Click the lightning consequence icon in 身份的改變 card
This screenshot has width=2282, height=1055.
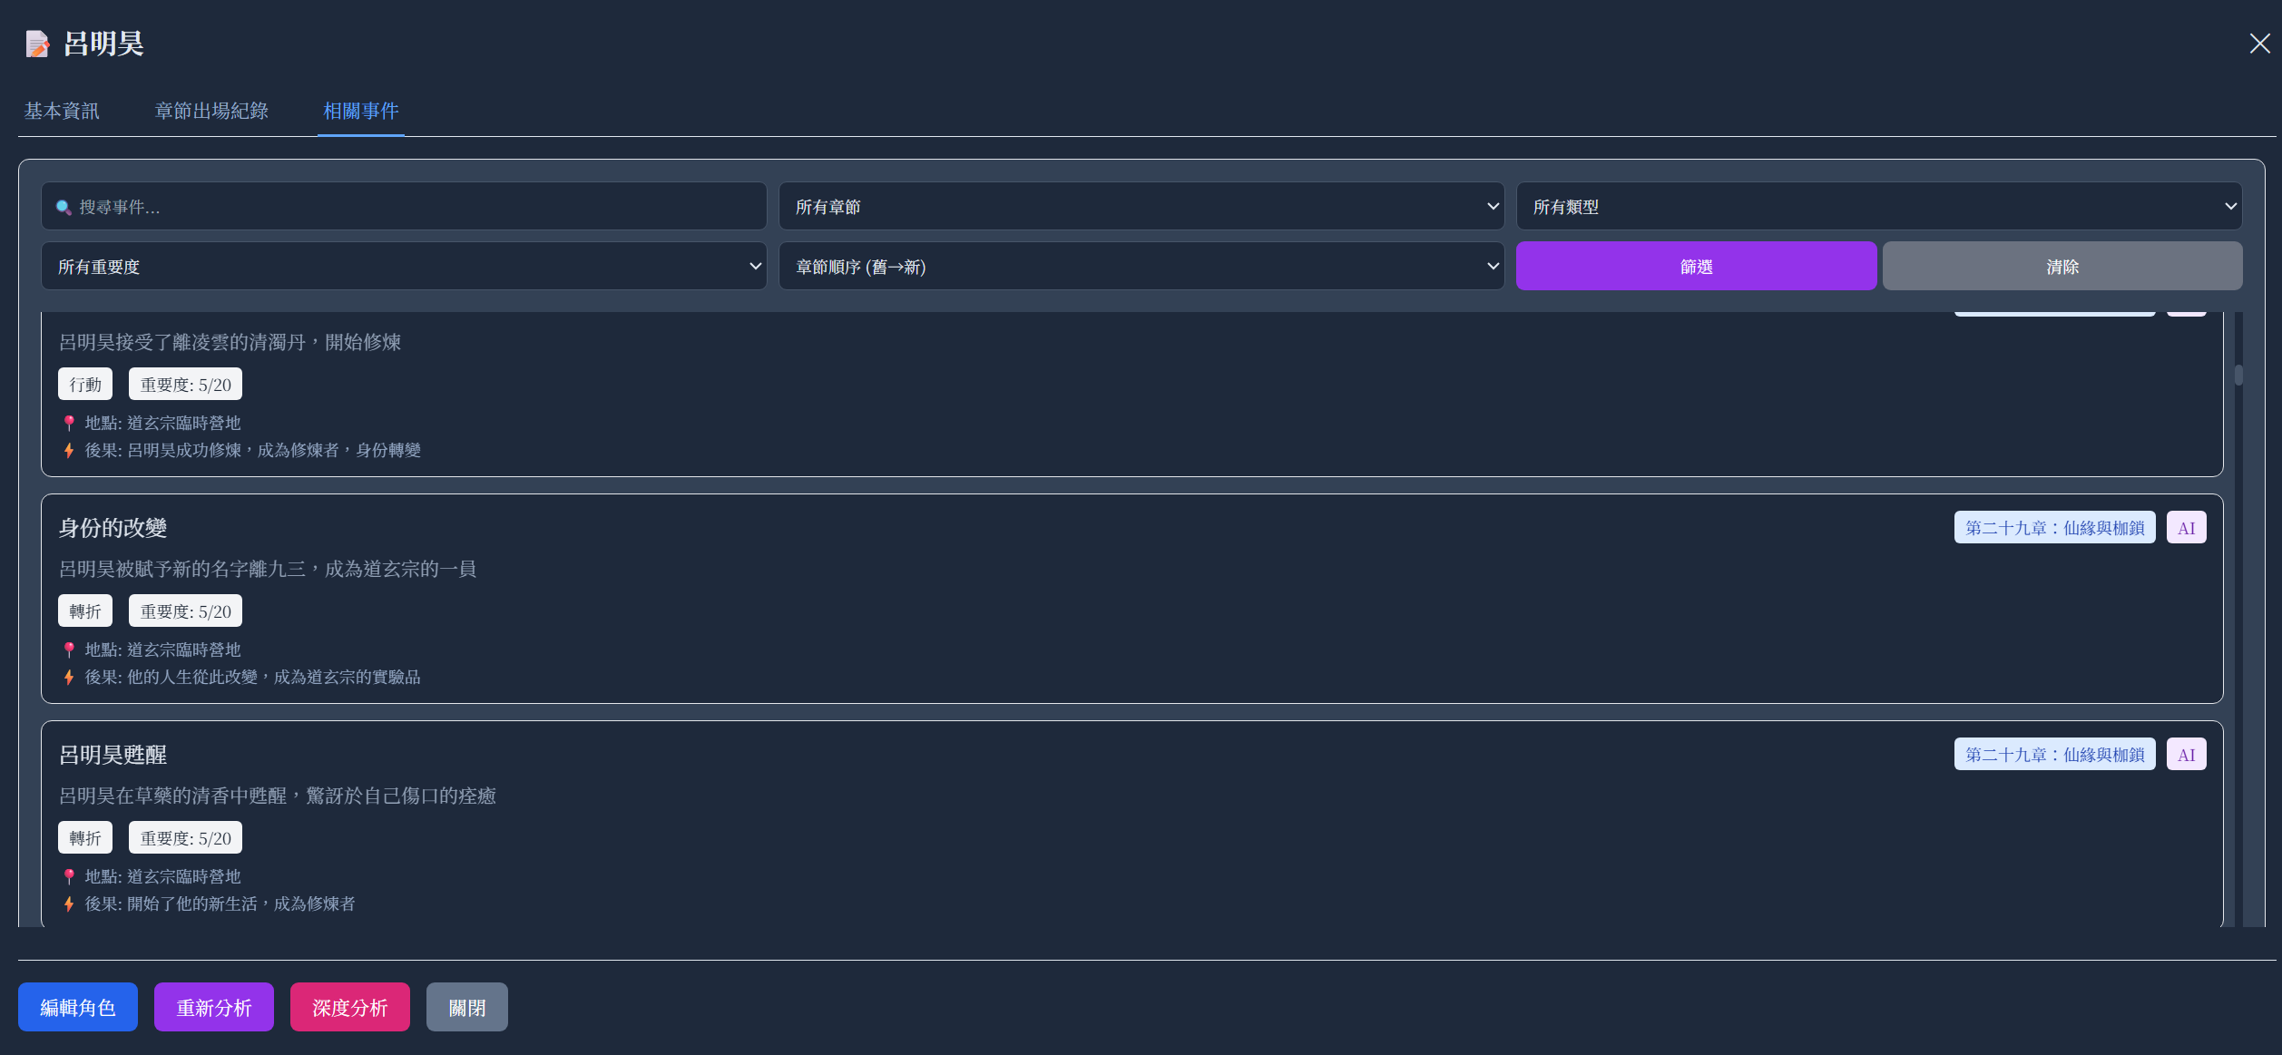(x=69, y=677)
